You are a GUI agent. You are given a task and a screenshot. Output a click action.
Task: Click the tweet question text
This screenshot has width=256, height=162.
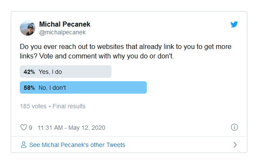[126, 51]
